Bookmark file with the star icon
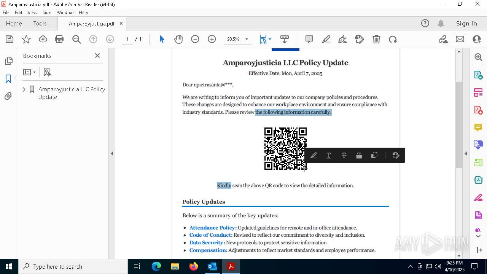The width and height of the screenshot is (487, 274). 26,39
